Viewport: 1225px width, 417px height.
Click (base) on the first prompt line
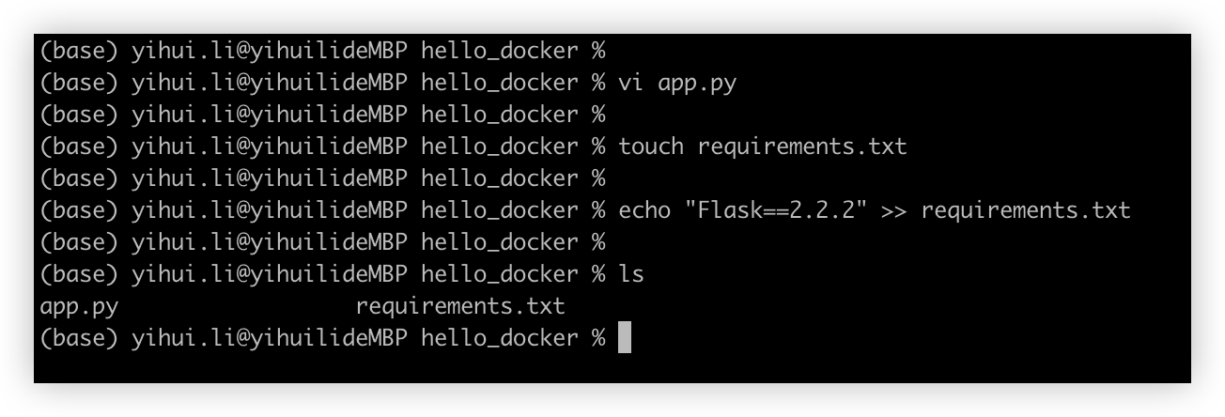[79, 51]
